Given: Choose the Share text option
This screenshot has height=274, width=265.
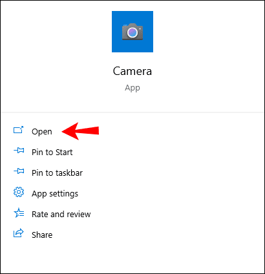Looking at the screenshot, I should point(42,235).
